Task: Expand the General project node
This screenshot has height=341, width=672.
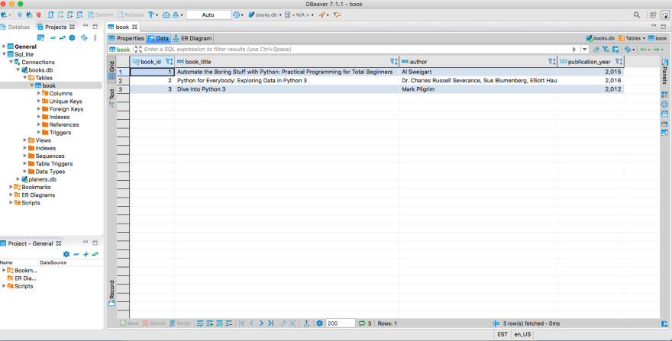Action: click(5, 47)
